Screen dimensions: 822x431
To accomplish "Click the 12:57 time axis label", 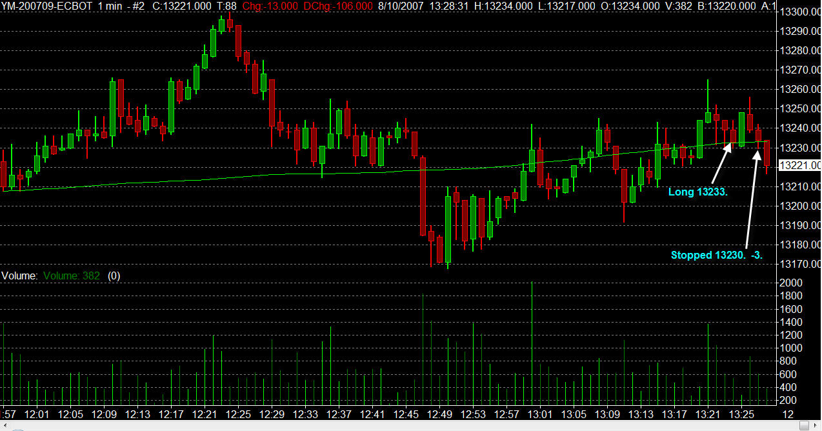I will 506,414.
